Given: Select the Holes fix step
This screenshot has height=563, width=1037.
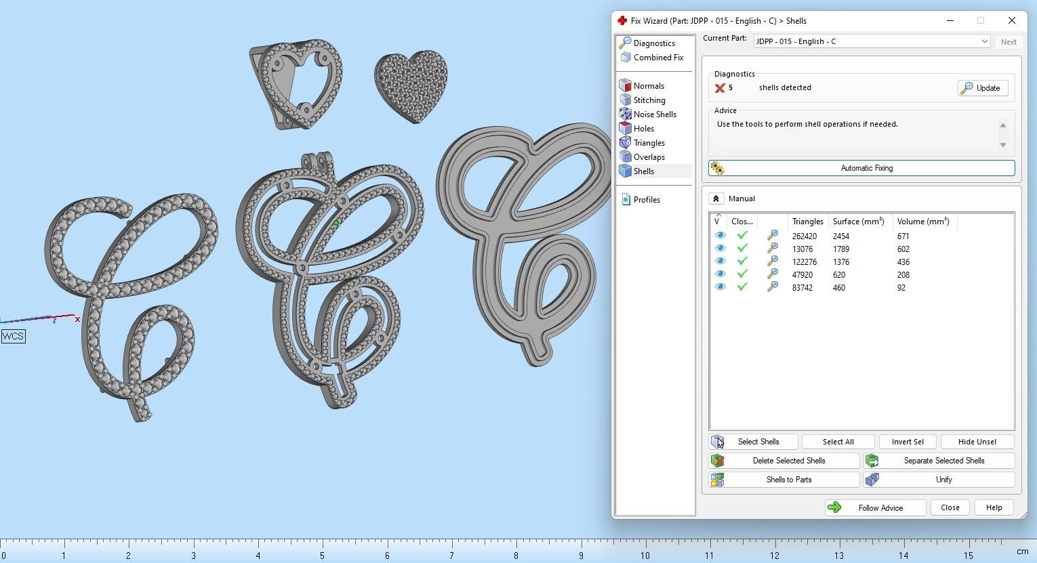Looking at the screenshot, I should point(644,128).
